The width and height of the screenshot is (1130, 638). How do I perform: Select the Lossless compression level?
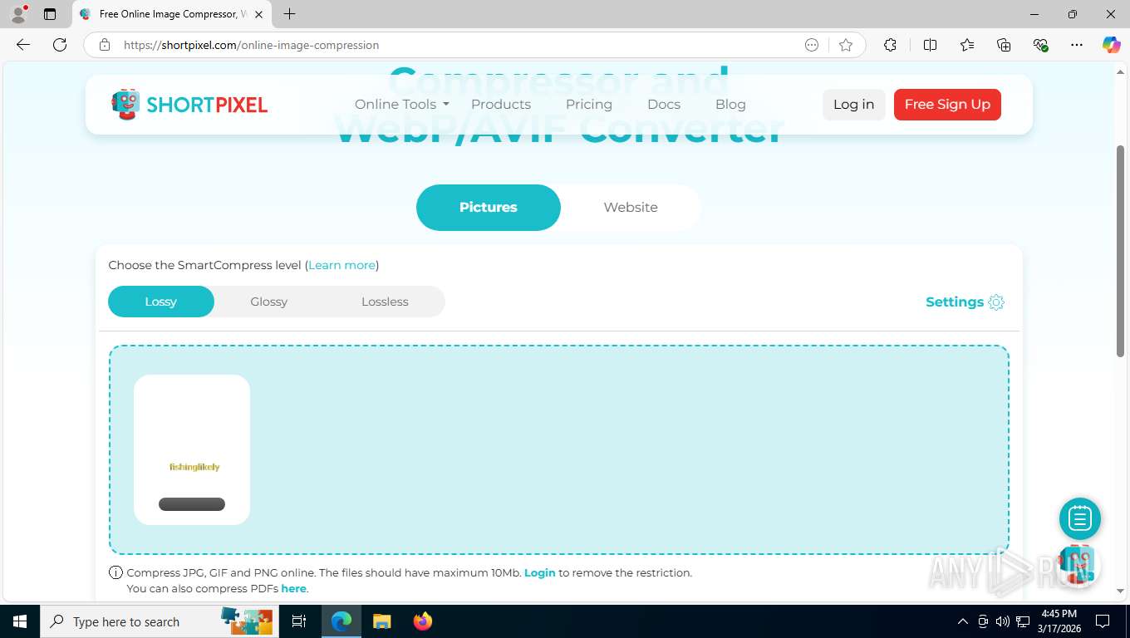pyautogui.click(x=385, y=302)
